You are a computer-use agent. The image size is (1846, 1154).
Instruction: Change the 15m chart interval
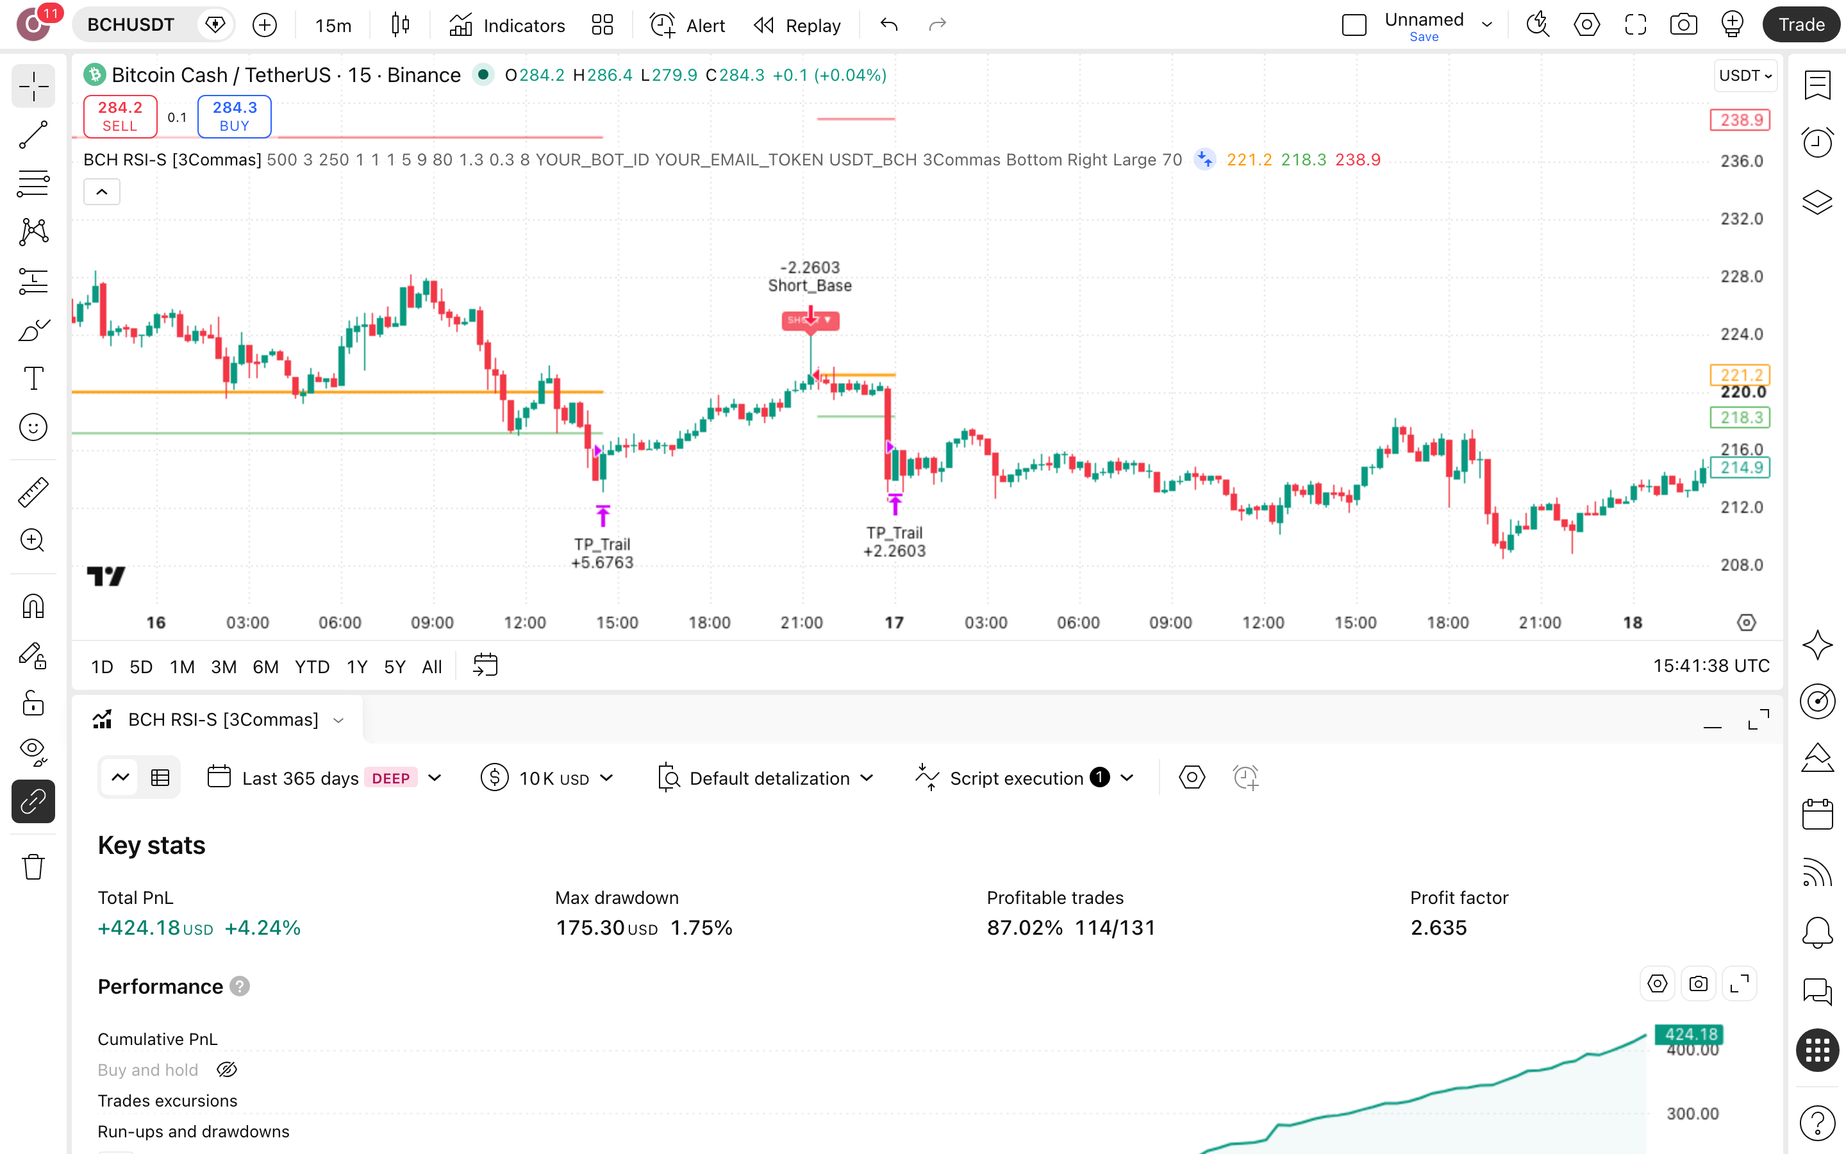click(x=333, y=25)
